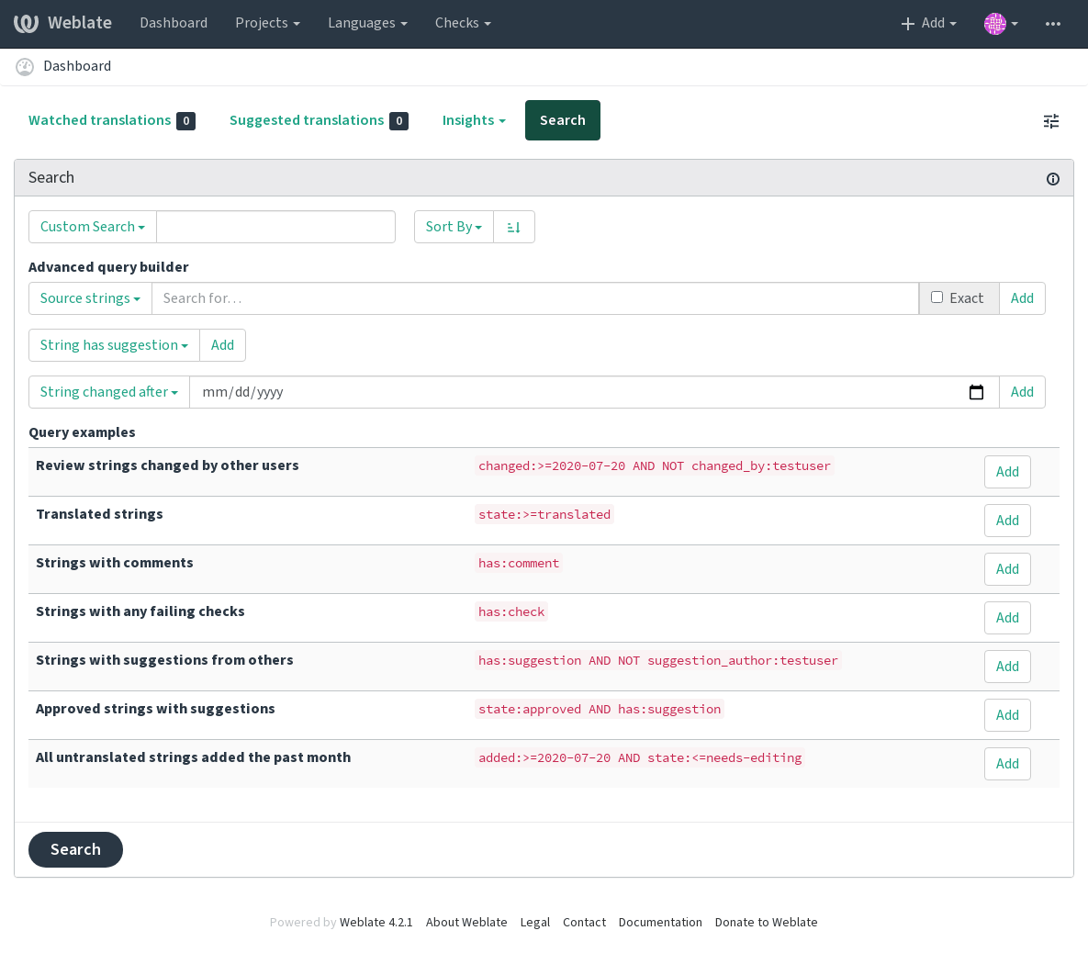Switch to Watched translations tab
This screenshot has width=1088, height=953.
[112, 120]
